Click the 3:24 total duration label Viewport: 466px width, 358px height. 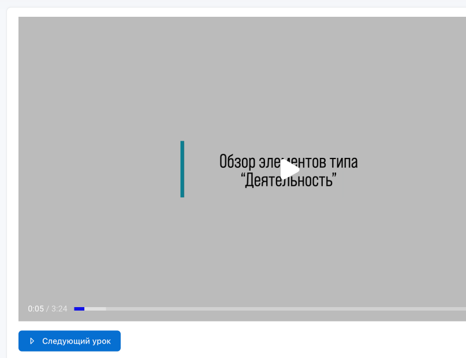click(x=59, y=309)
